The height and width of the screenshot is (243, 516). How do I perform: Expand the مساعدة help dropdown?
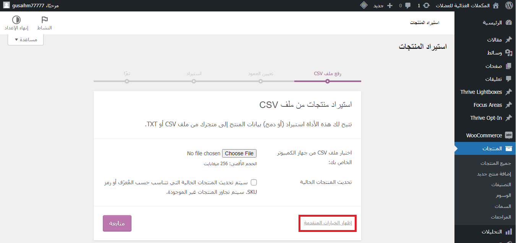[26, 40]
